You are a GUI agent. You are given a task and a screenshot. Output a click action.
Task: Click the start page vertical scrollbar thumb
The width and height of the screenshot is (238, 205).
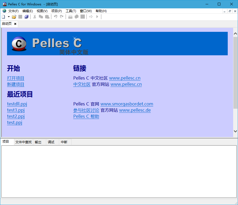235,73
